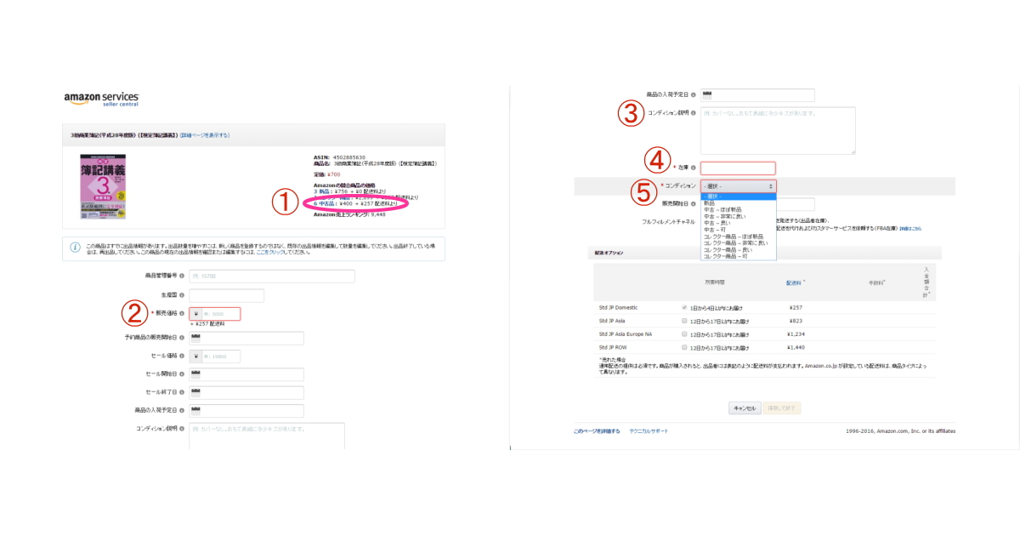Click the info icon beside セール価格

pyautogui.click(x=182, y=356)
